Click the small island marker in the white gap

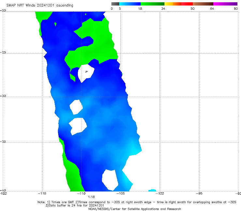pyautogui.click(x=86, y=71)
